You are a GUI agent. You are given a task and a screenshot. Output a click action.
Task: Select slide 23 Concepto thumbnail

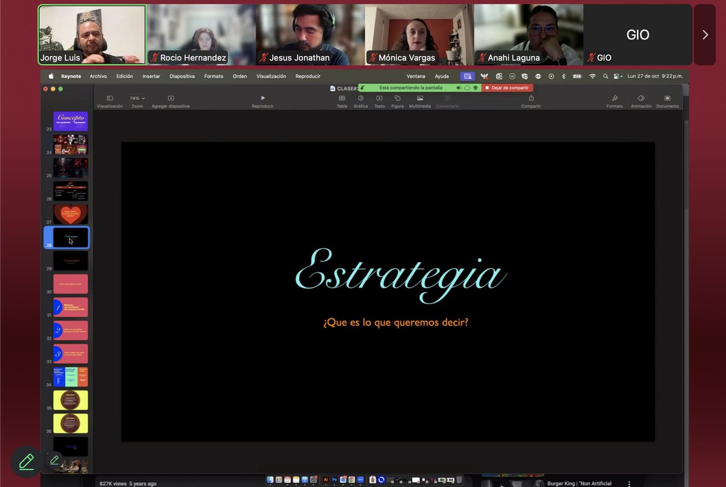[x=71, y=121]
